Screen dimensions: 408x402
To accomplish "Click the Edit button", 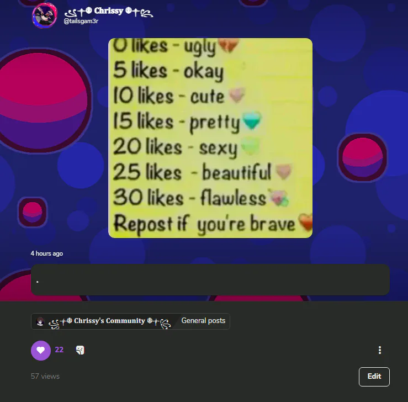I will (x=374, y=377).
